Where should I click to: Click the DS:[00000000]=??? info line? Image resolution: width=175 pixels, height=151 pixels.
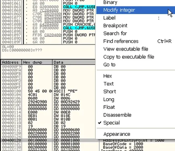coord(22,50)
